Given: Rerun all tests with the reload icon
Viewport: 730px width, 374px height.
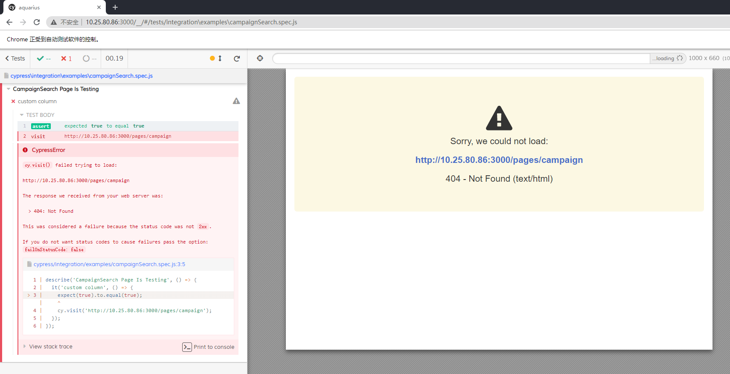Looking at the screenshot, I should [237, 58].
